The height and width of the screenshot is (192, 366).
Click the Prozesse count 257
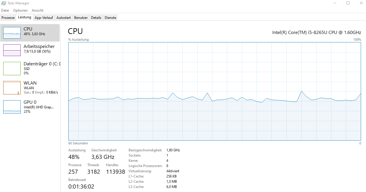point(73,172)
